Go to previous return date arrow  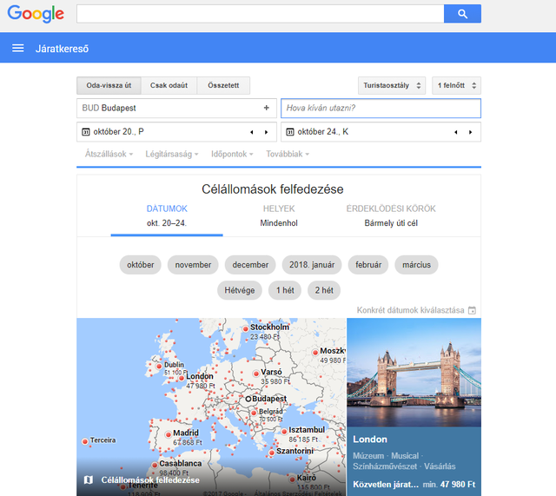point(456,132)
